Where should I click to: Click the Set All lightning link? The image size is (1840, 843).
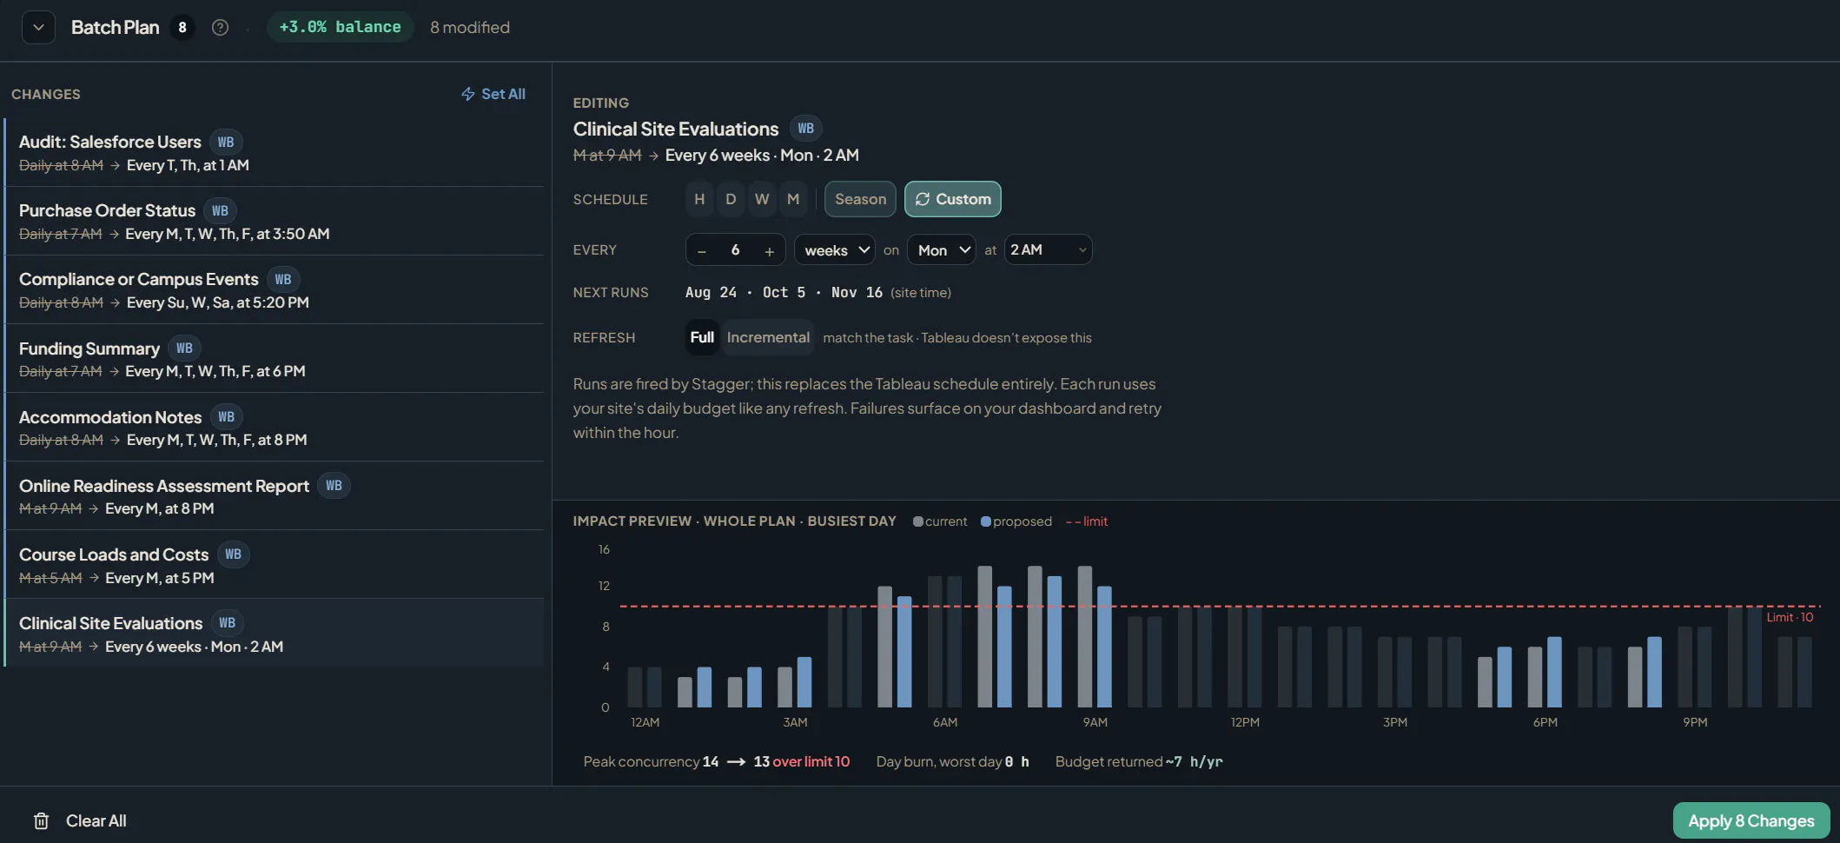tap(493, 94)
